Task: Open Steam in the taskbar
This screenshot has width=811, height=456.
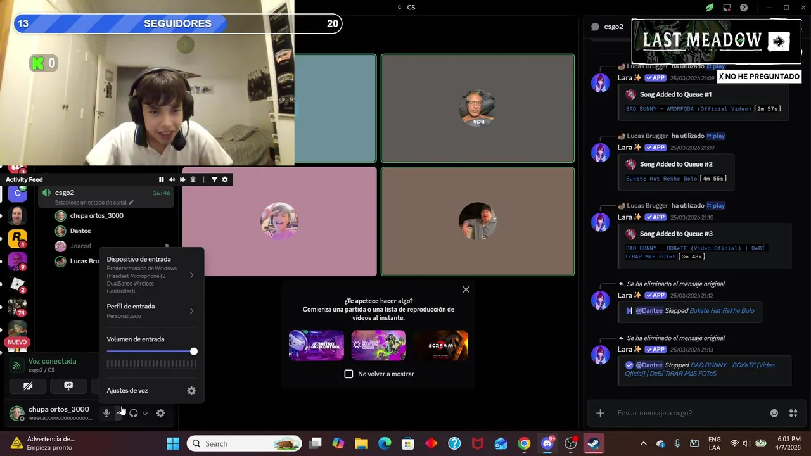Action: coord(594,443)
